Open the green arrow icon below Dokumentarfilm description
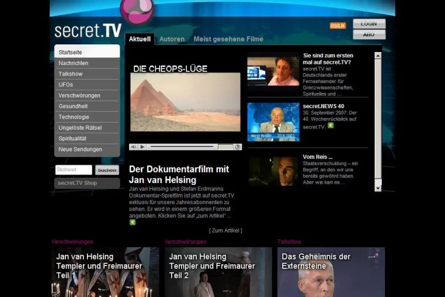The image size is (445, 297). (133, 222)
